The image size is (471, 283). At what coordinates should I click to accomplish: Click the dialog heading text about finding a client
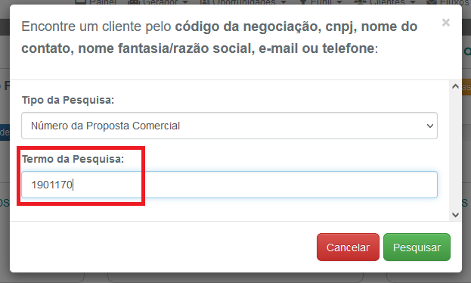[x=219, y=37]
